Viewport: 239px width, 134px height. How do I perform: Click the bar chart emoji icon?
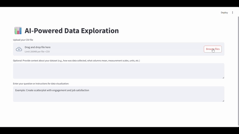(x=18, y=31)
